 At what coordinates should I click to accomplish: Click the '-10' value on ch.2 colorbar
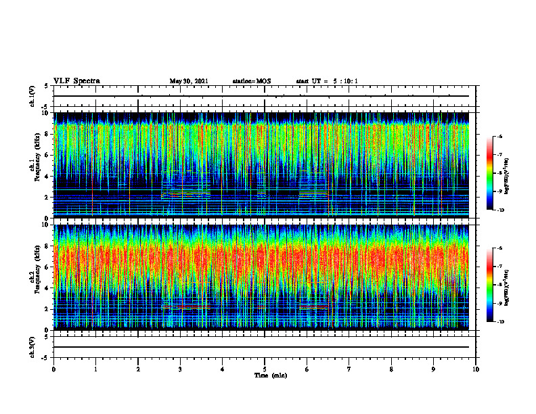500,322
